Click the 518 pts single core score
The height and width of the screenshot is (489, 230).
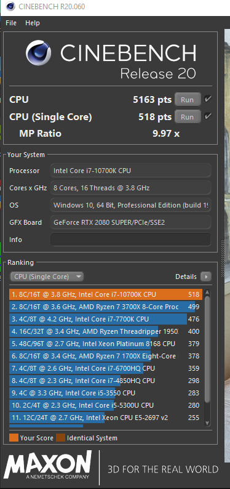click(155, 117)
